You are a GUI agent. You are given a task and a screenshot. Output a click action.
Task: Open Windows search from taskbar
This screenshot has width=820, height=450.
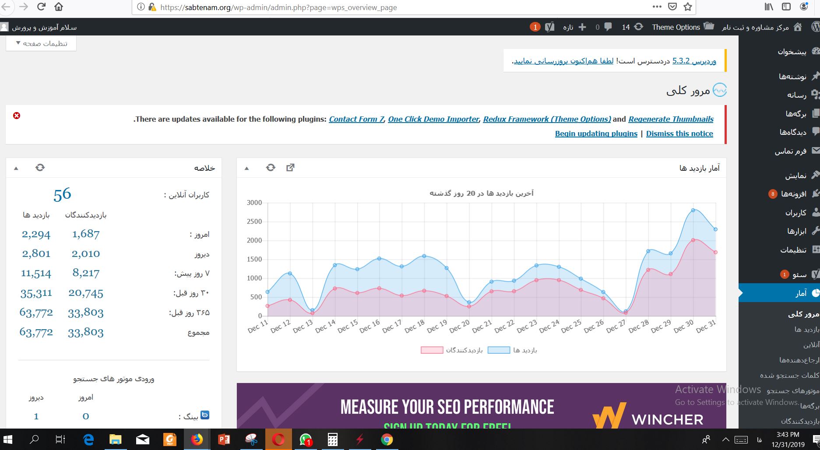(34, 439)
